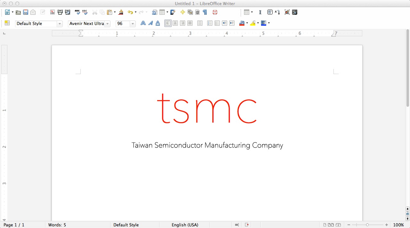This screenshot has height=228, width=410.
Task: Align text right
Action: (x=183, y=23)
